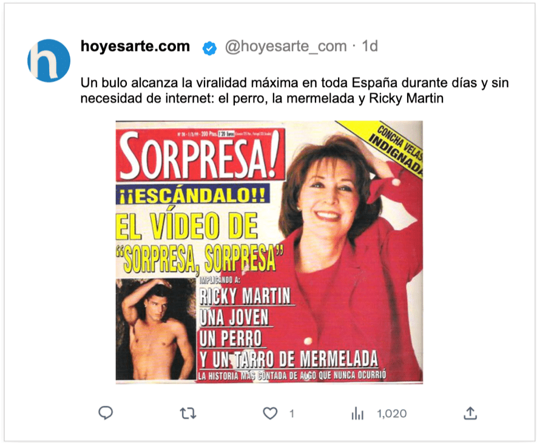The image size is (537, 443).
Task: Click the shirtless man inset photo
Action: (x=156, y=329)
